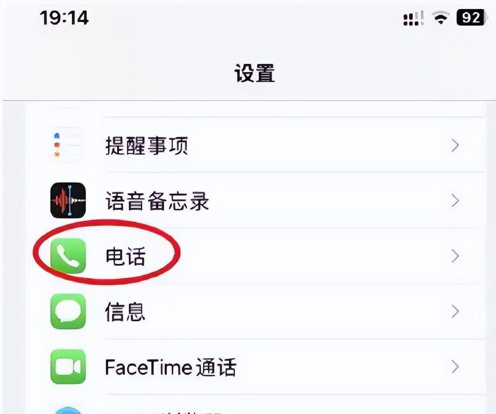Viewport: 496px width, 414px height.
Task: Tap the 设置 title header
Action: tap(255, 74)
